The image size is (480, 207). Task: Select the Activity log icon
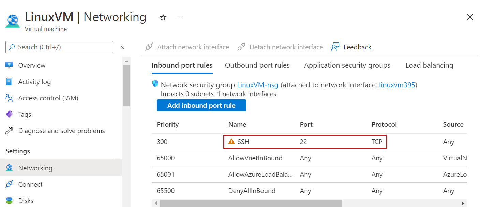[x=10, y=81]
